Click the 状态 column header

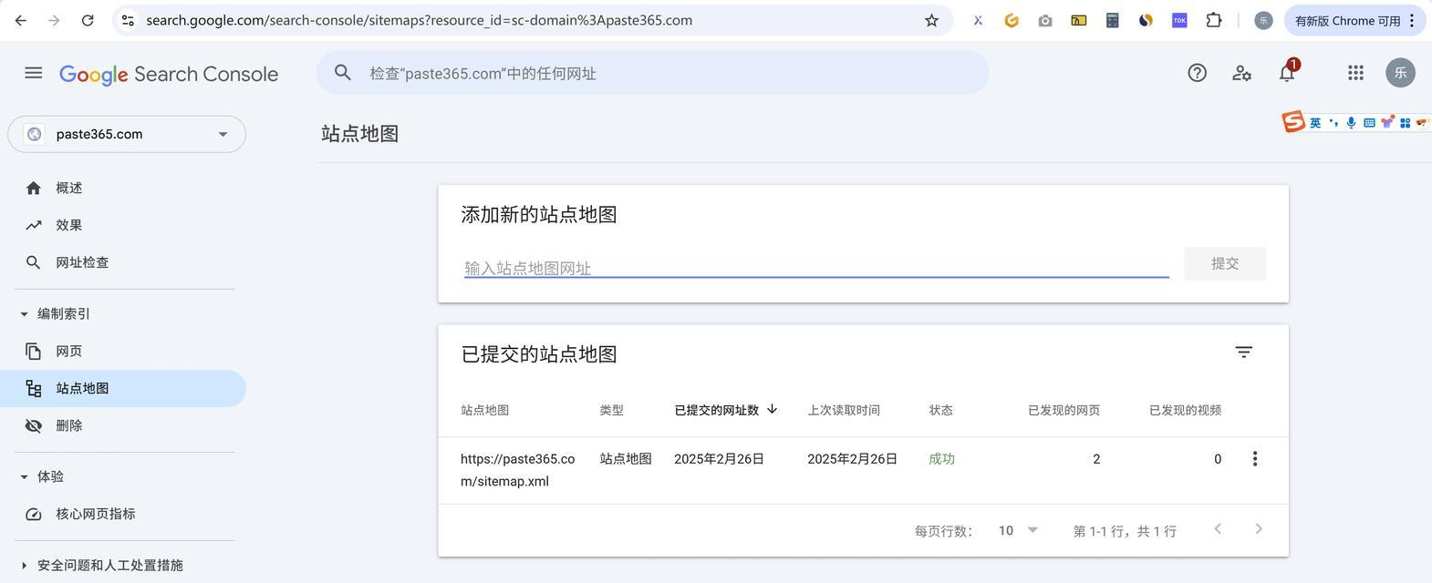941,410
